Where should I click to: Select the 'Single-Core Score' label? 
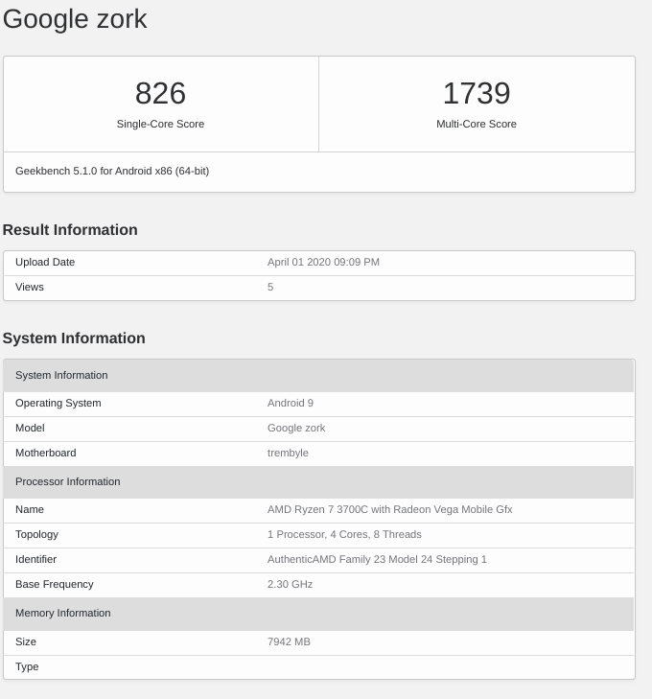click(x=160, y=124)
